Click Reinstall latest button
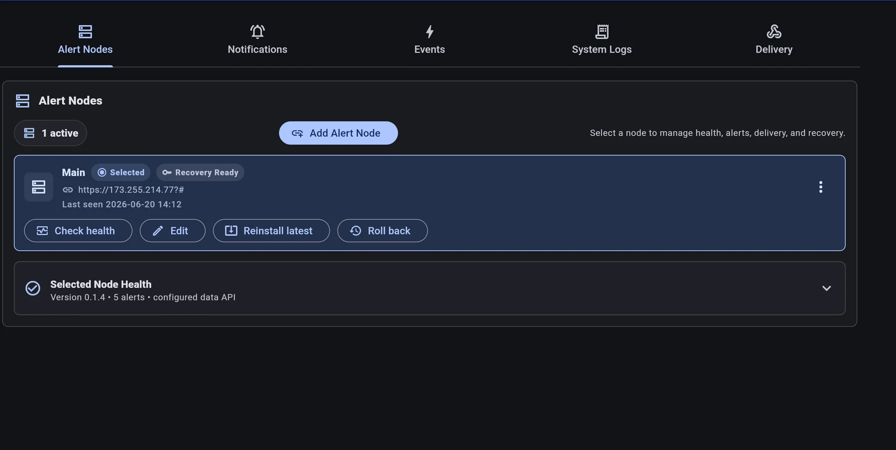 pos(271,231)
